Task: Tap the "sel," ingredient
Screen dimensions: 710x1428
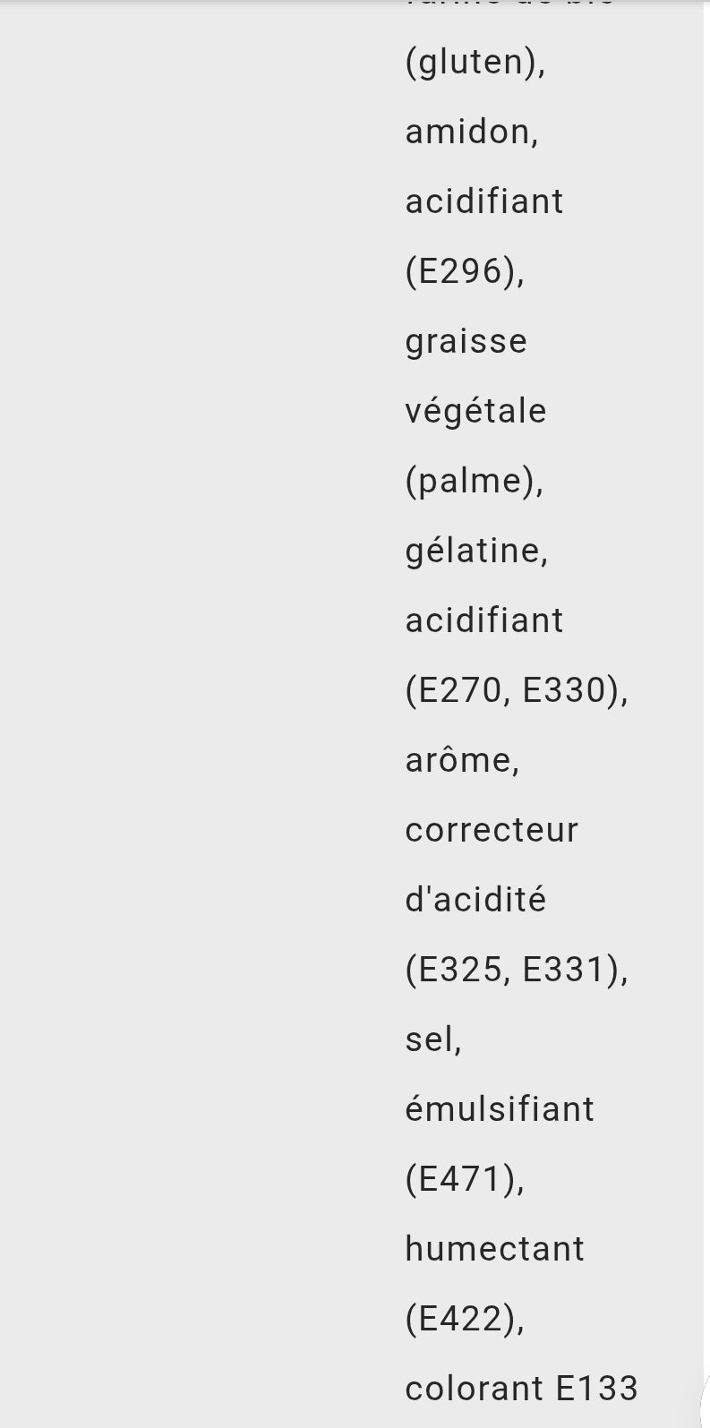Action: (433, 1039)
